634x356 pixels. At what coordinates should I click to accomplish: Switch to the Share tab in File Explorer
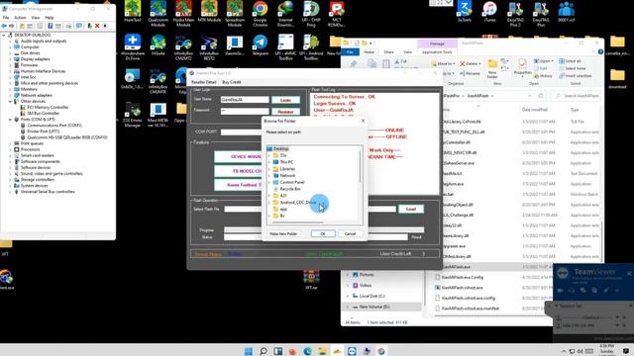(x=388, y=52)
